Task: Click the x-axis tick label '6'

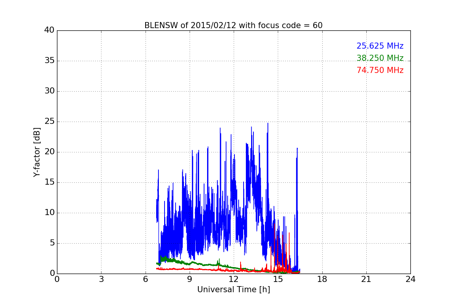Action: tap(146, 279)
